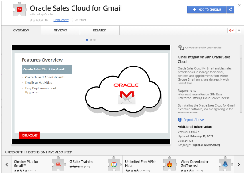
Task: Click the red Oracle logo badge
Action: 29,135
